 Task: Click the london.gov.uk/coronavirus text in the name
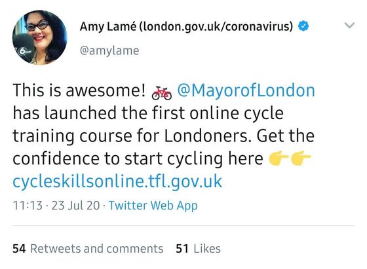pos(216,26)
